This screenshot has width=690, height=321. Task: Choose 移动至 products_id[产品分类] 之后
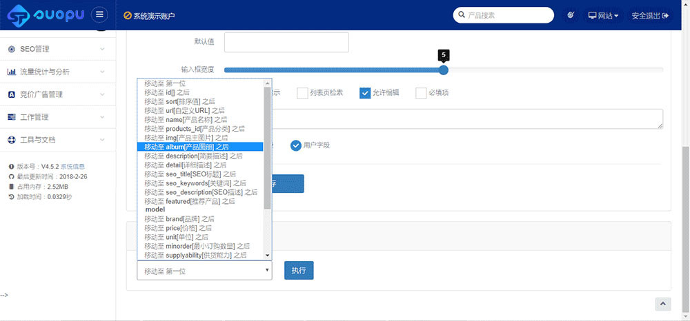200,129
